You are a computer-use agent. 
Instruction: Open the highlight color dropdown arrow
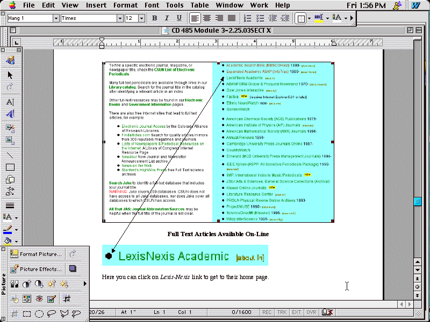(327, 18)
